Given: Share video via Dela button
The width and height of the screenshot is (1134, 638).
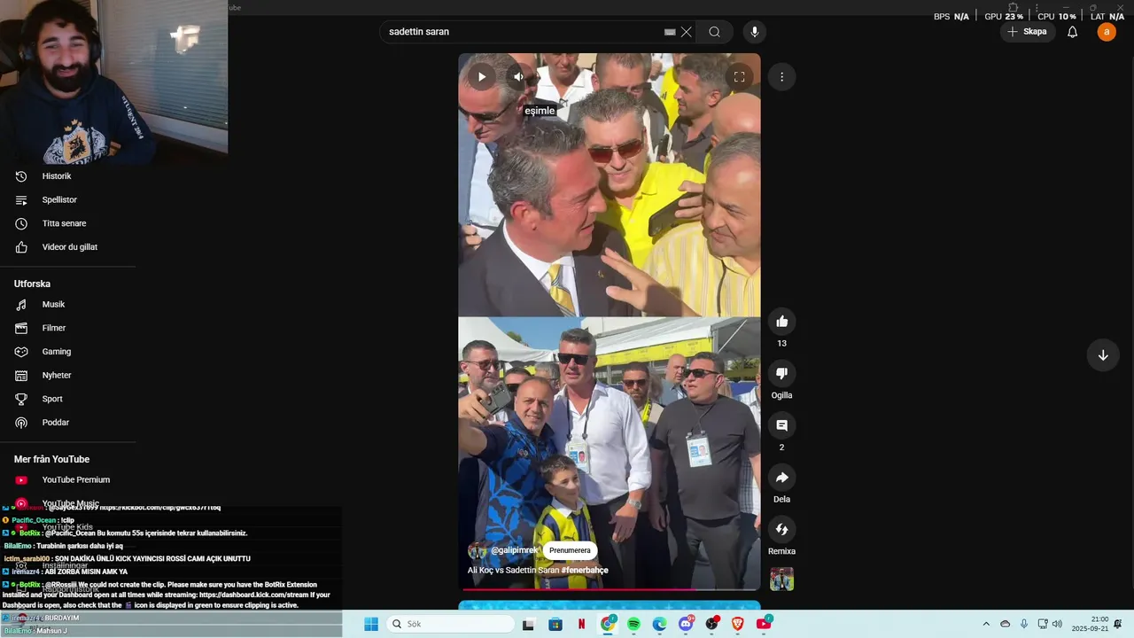Looking at the screenshot, I should 781,478.
